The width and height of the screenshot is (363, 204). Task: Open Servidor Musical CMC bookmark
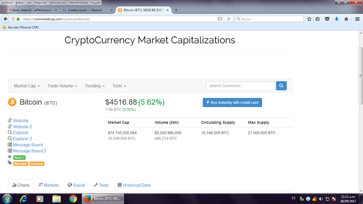tap(20, 27)
